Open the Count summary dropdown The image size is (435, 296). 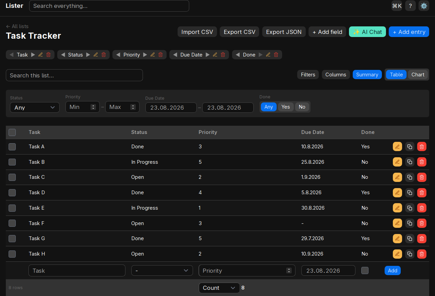219,288
